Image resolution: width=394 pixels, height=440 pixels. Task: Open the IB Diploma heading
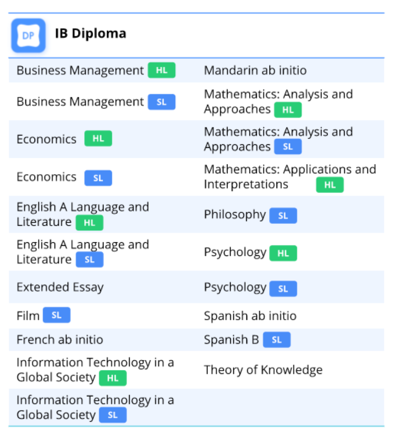[90, 34]
